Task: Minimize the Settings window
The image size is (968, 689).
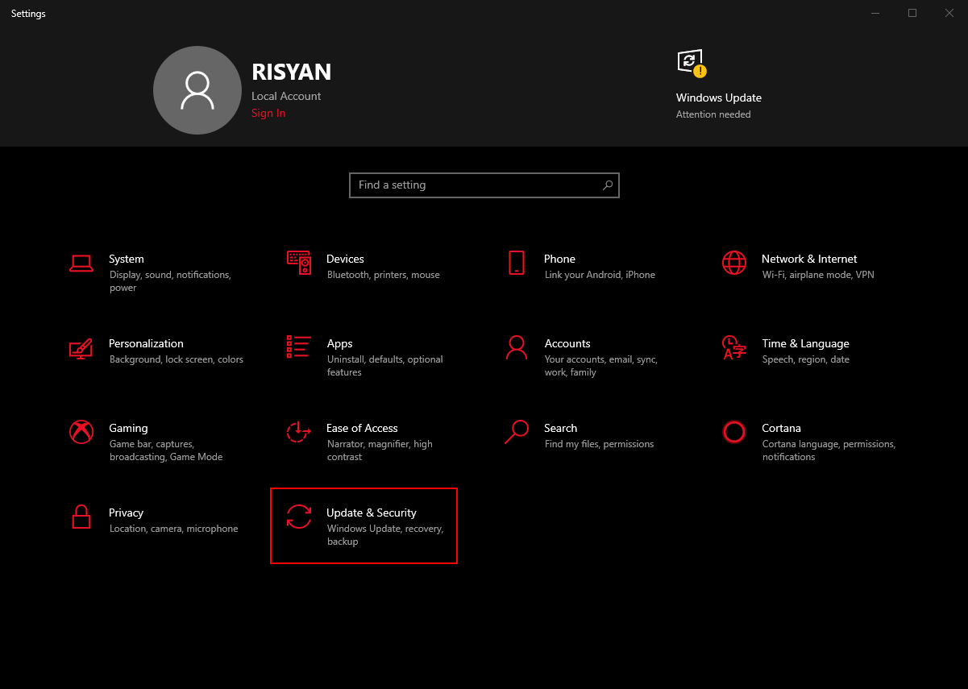Action: (875, 13)
